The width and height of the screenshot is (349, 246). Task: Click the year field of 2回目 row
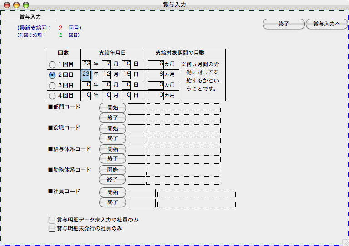(86, 74)
